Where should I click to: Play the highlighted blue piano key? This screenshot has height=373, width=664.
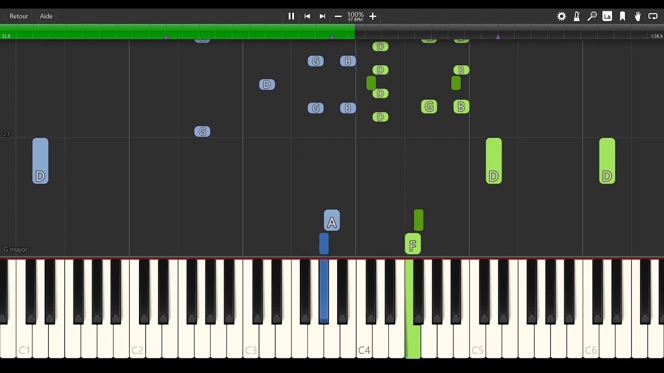[324, 293]
